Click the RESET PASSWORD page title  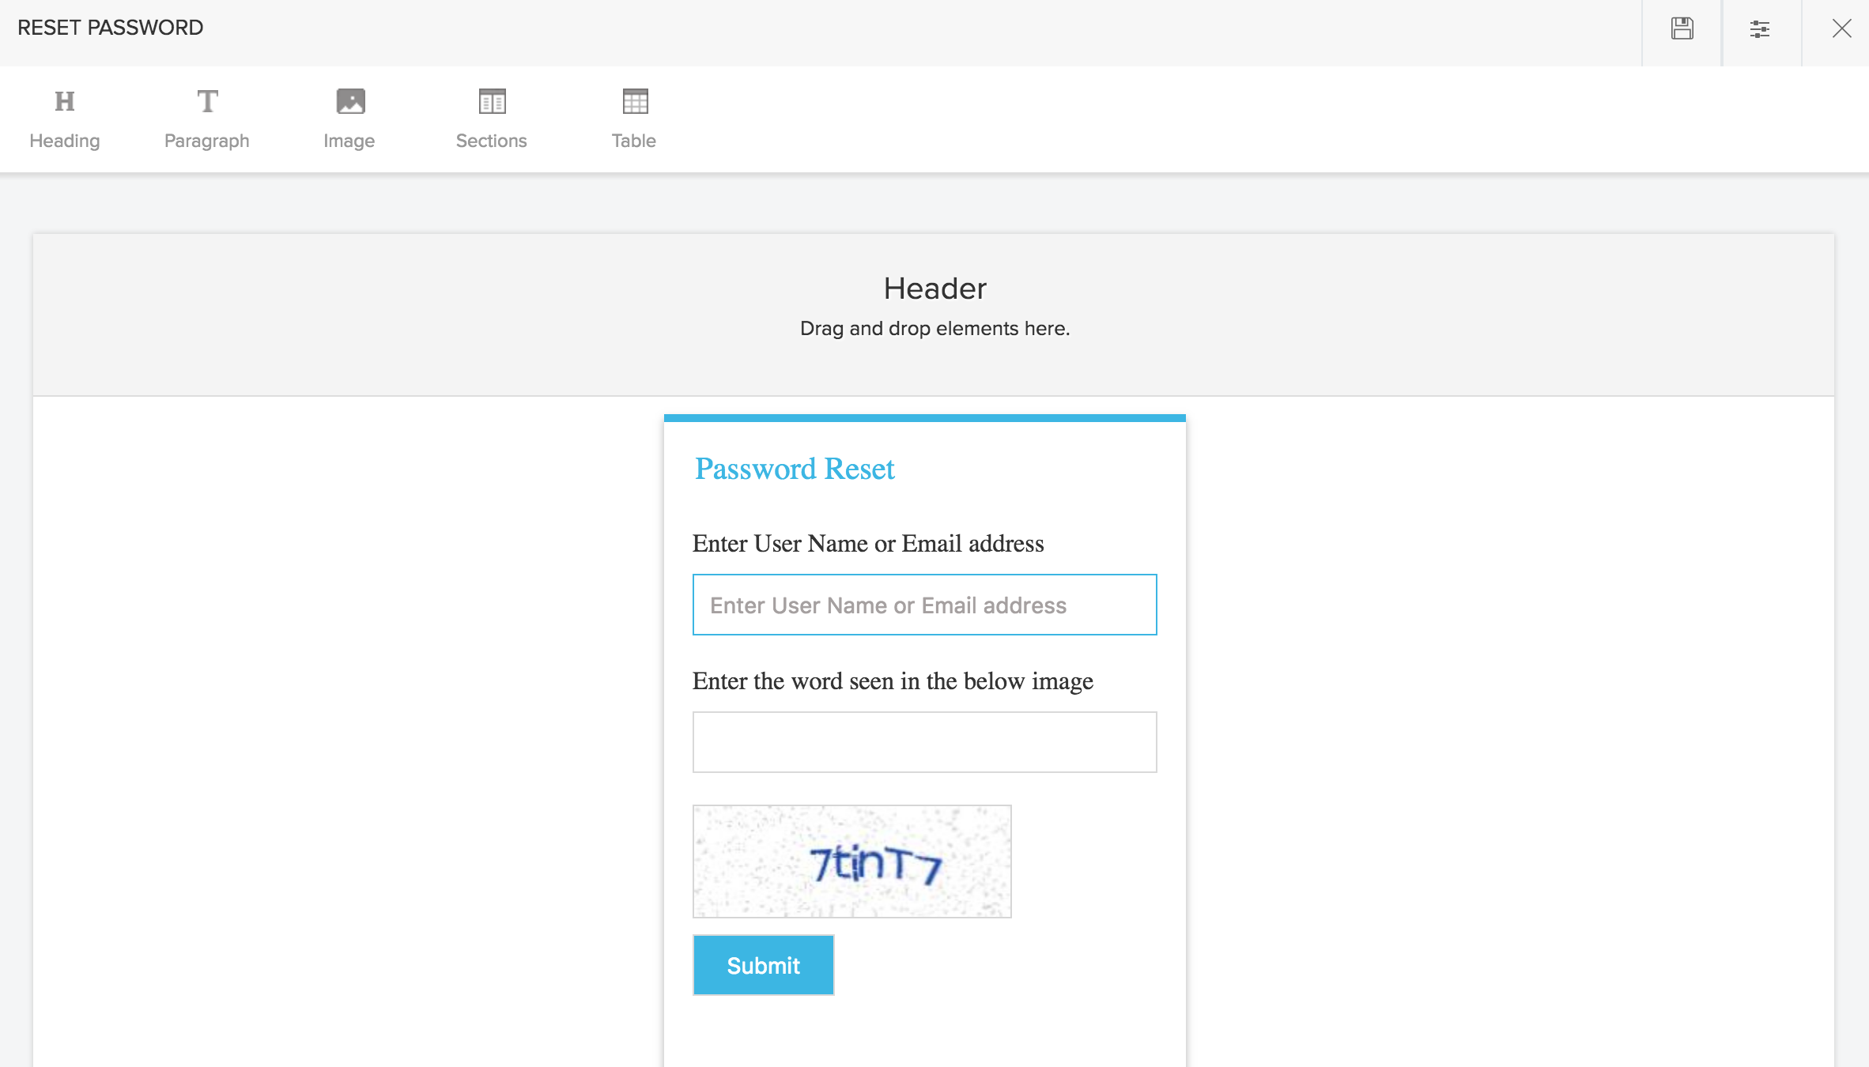(111, 28)
